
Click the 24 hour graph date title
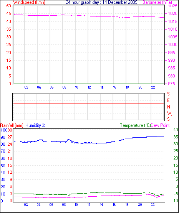[x=101, y=2]
